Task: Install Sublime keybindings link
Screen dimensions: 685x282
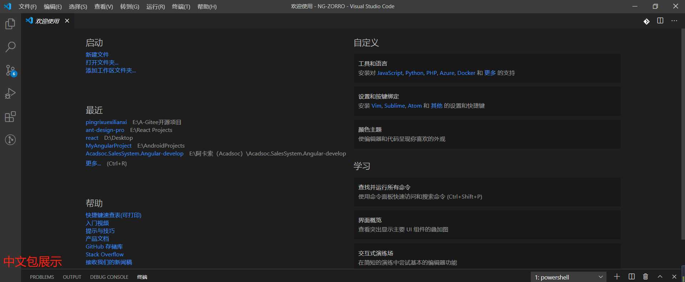Action: [394, 106]
